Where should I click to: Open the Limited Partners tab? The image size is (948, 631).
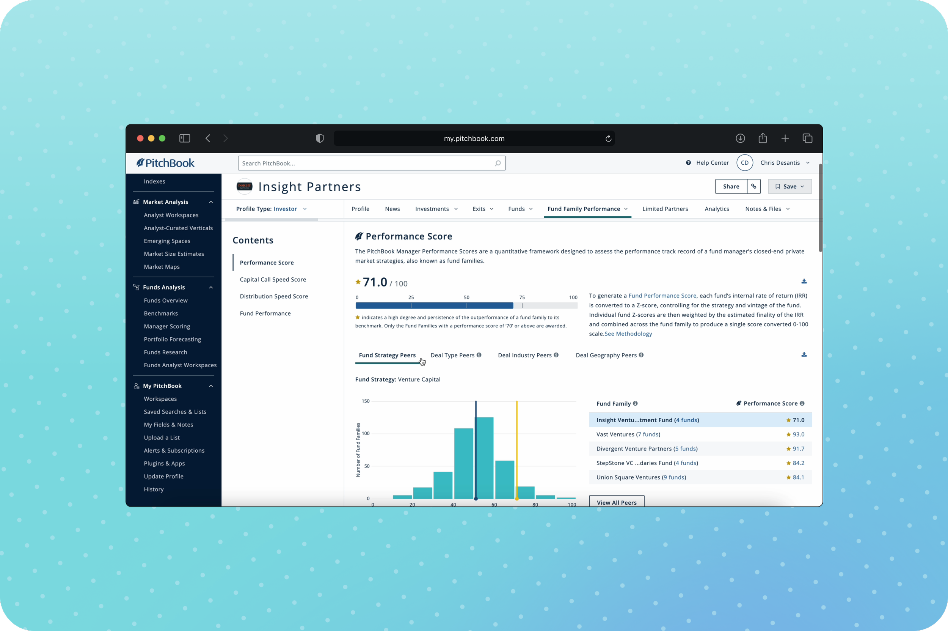coord(665,209)
